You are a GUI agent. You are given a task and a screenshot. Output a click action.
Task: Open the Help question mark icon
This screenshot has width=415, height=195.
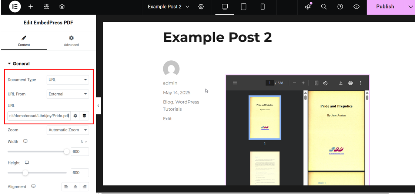pyautogui.click(x=340, y=7)
